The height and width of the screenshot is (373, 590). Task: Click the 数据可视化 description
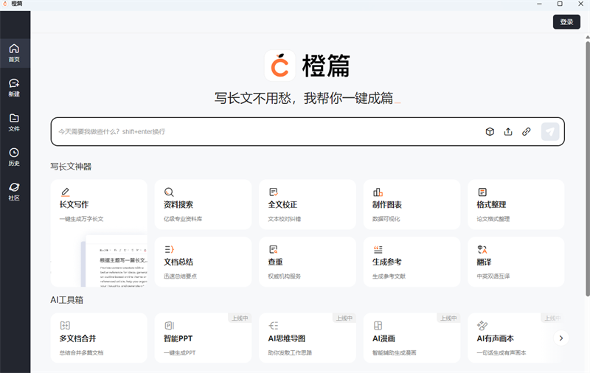tap(386, 219)
